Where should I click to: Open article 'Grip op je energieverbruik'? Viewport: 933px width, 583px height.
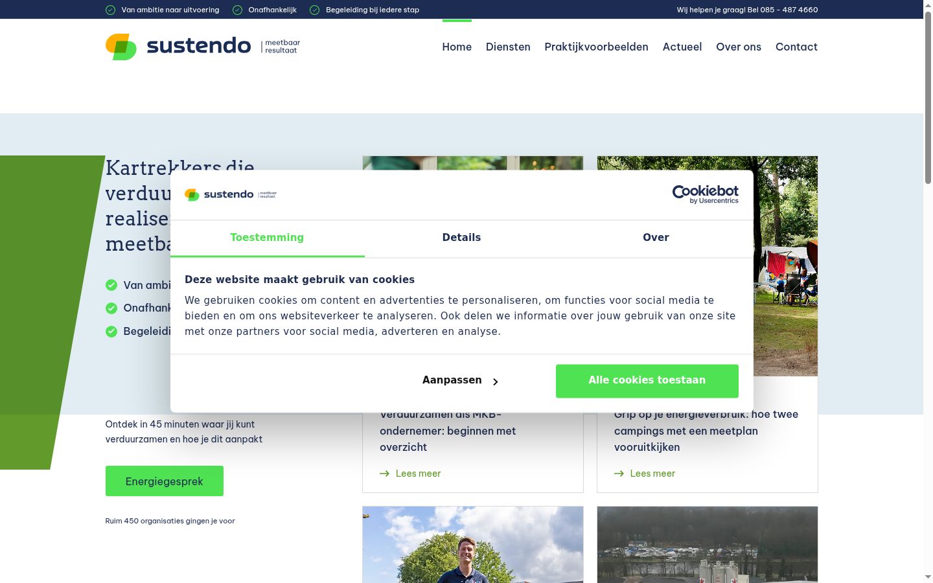coord(706,431)
